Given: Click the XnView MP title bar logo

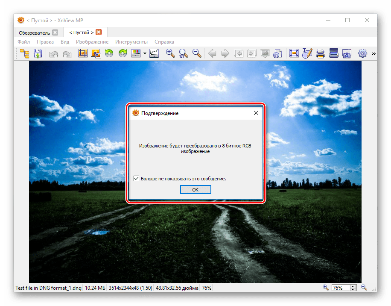Looking at the screenshot, I should pyautogui.click(x=21, y=20).
